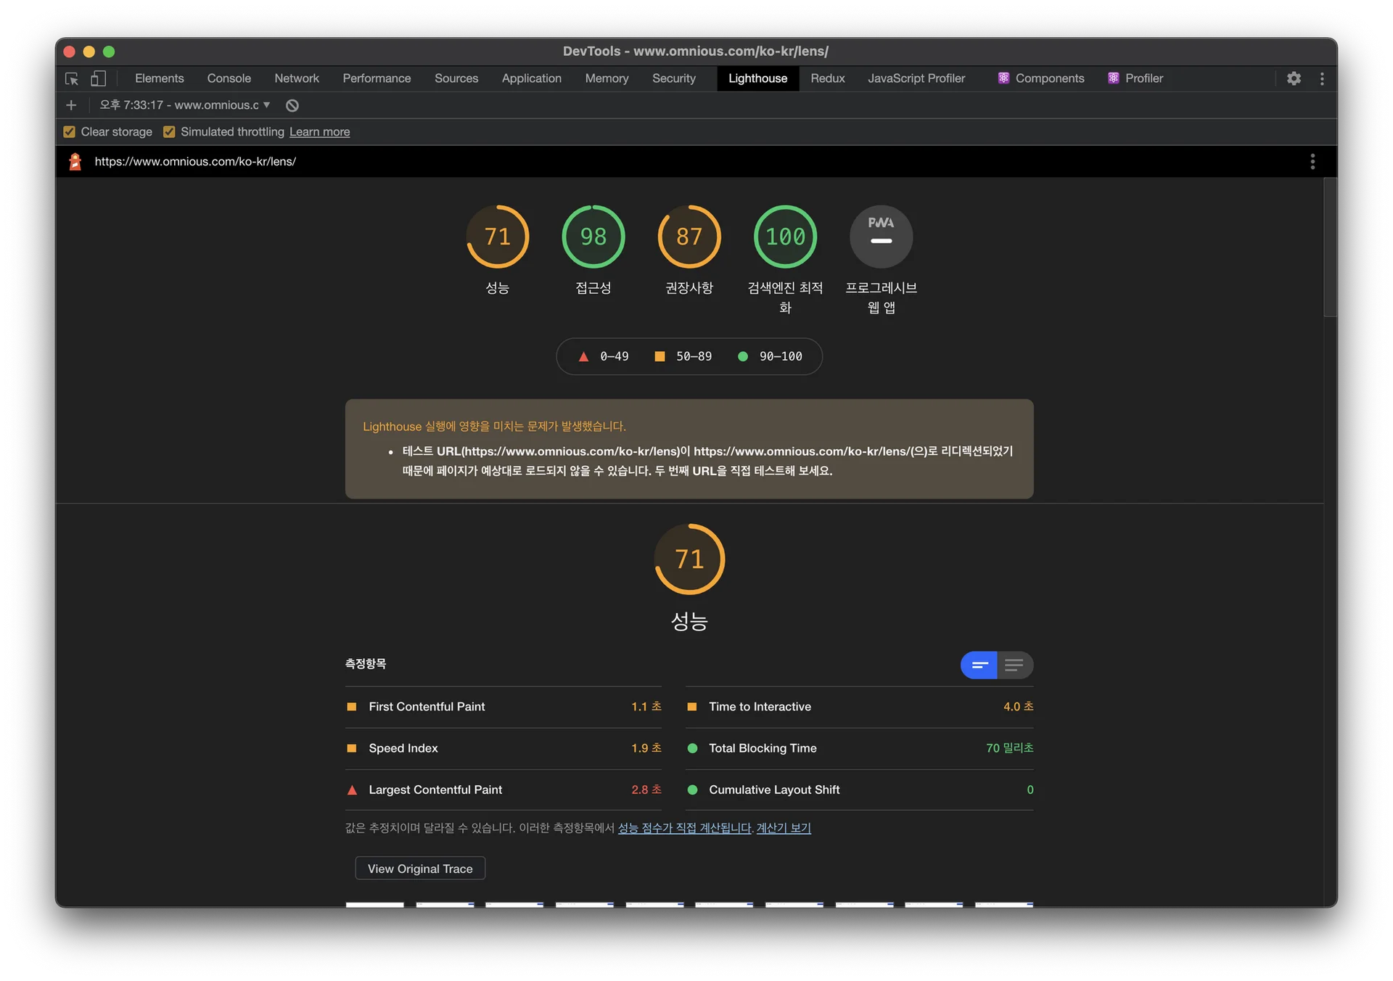Switch to the Network tab

pyautogui.click(x=296, y=78)
